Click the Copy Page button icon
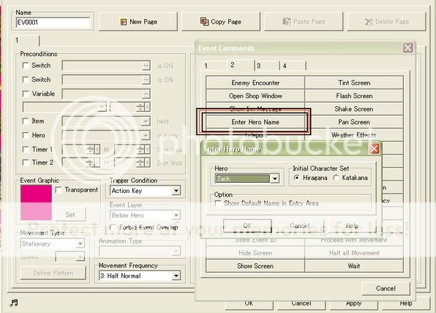 (205, 22)
